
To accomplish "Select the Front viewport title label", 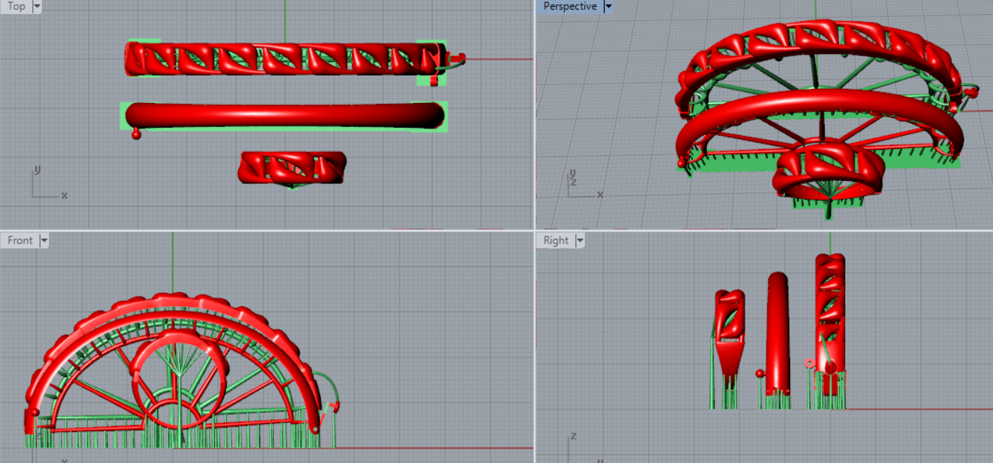I will pos(20,241).
